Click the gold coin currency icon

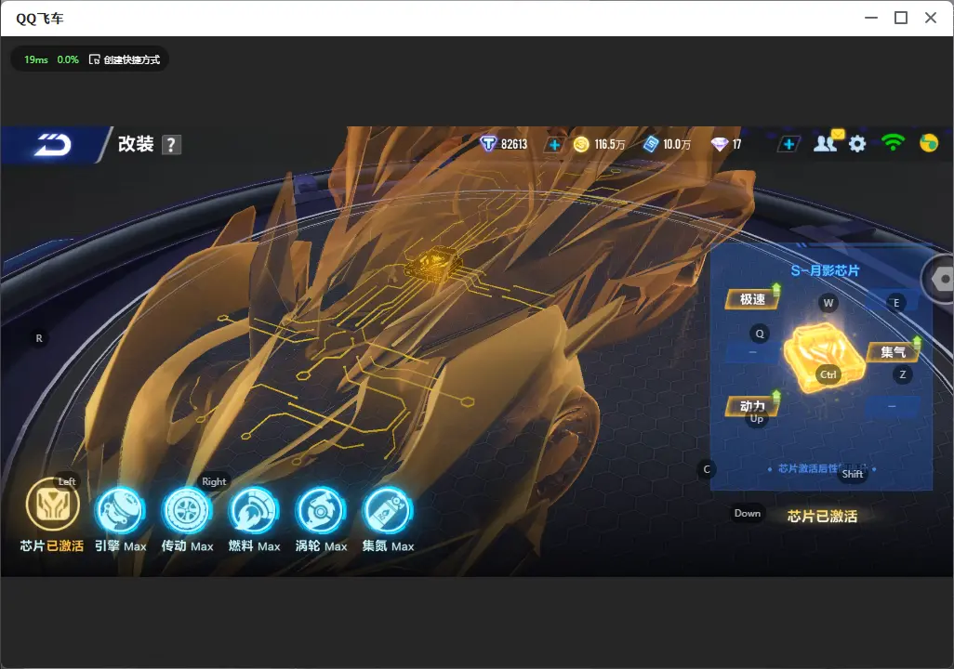(581, 144)
